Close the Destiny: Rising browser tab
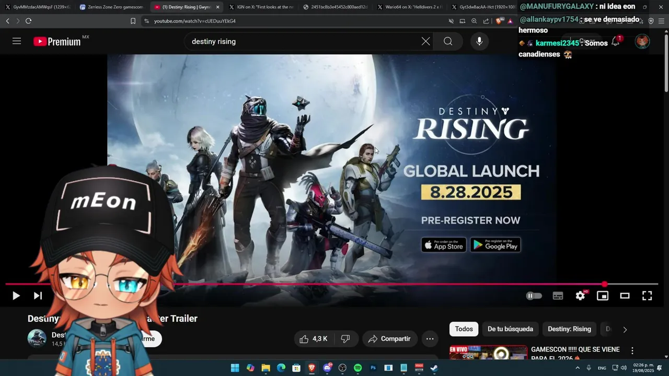Image resolution: width=669 pixels, height=376 pixels. pyautogui.click(x=217, y=7)
